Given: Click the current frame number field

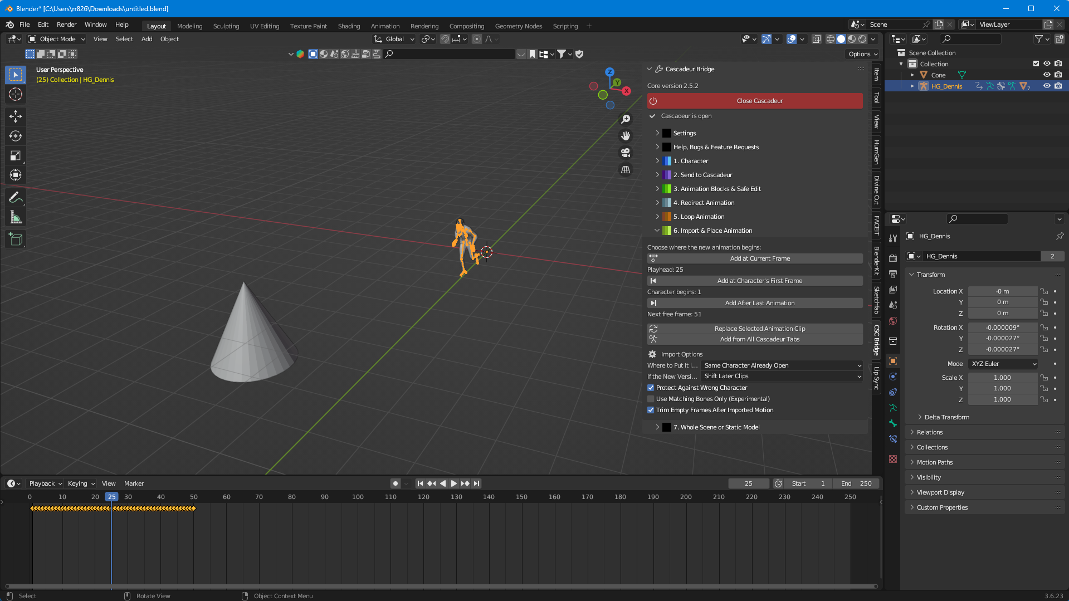Looking at the screenshot, I should [x=748, y=483].
